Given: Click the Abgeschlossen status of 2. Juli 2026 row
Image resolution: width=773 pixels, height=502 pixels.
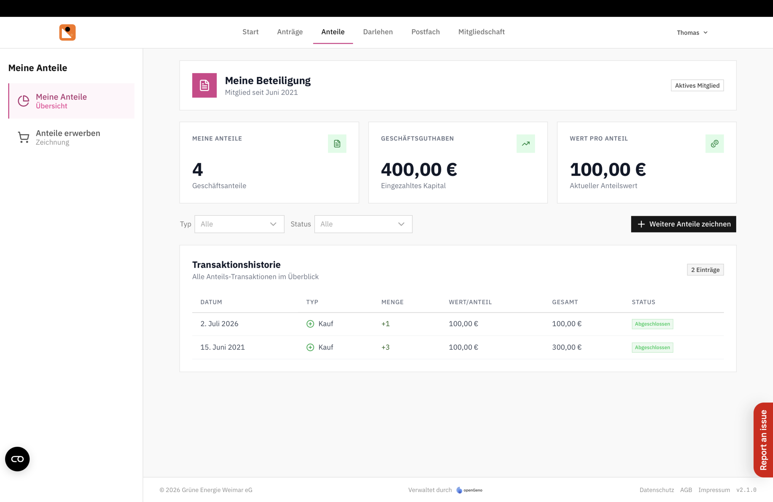Looking at the screenshot, I should pyautogui.click(x=652, y=324).
